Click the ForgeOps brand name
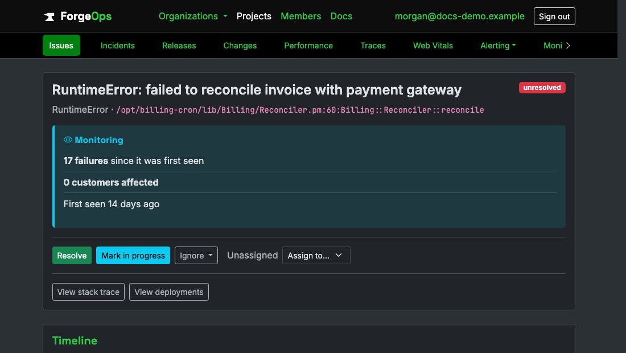Image resolution: width=626 pixels, height=353 pixels. [86, 17]
